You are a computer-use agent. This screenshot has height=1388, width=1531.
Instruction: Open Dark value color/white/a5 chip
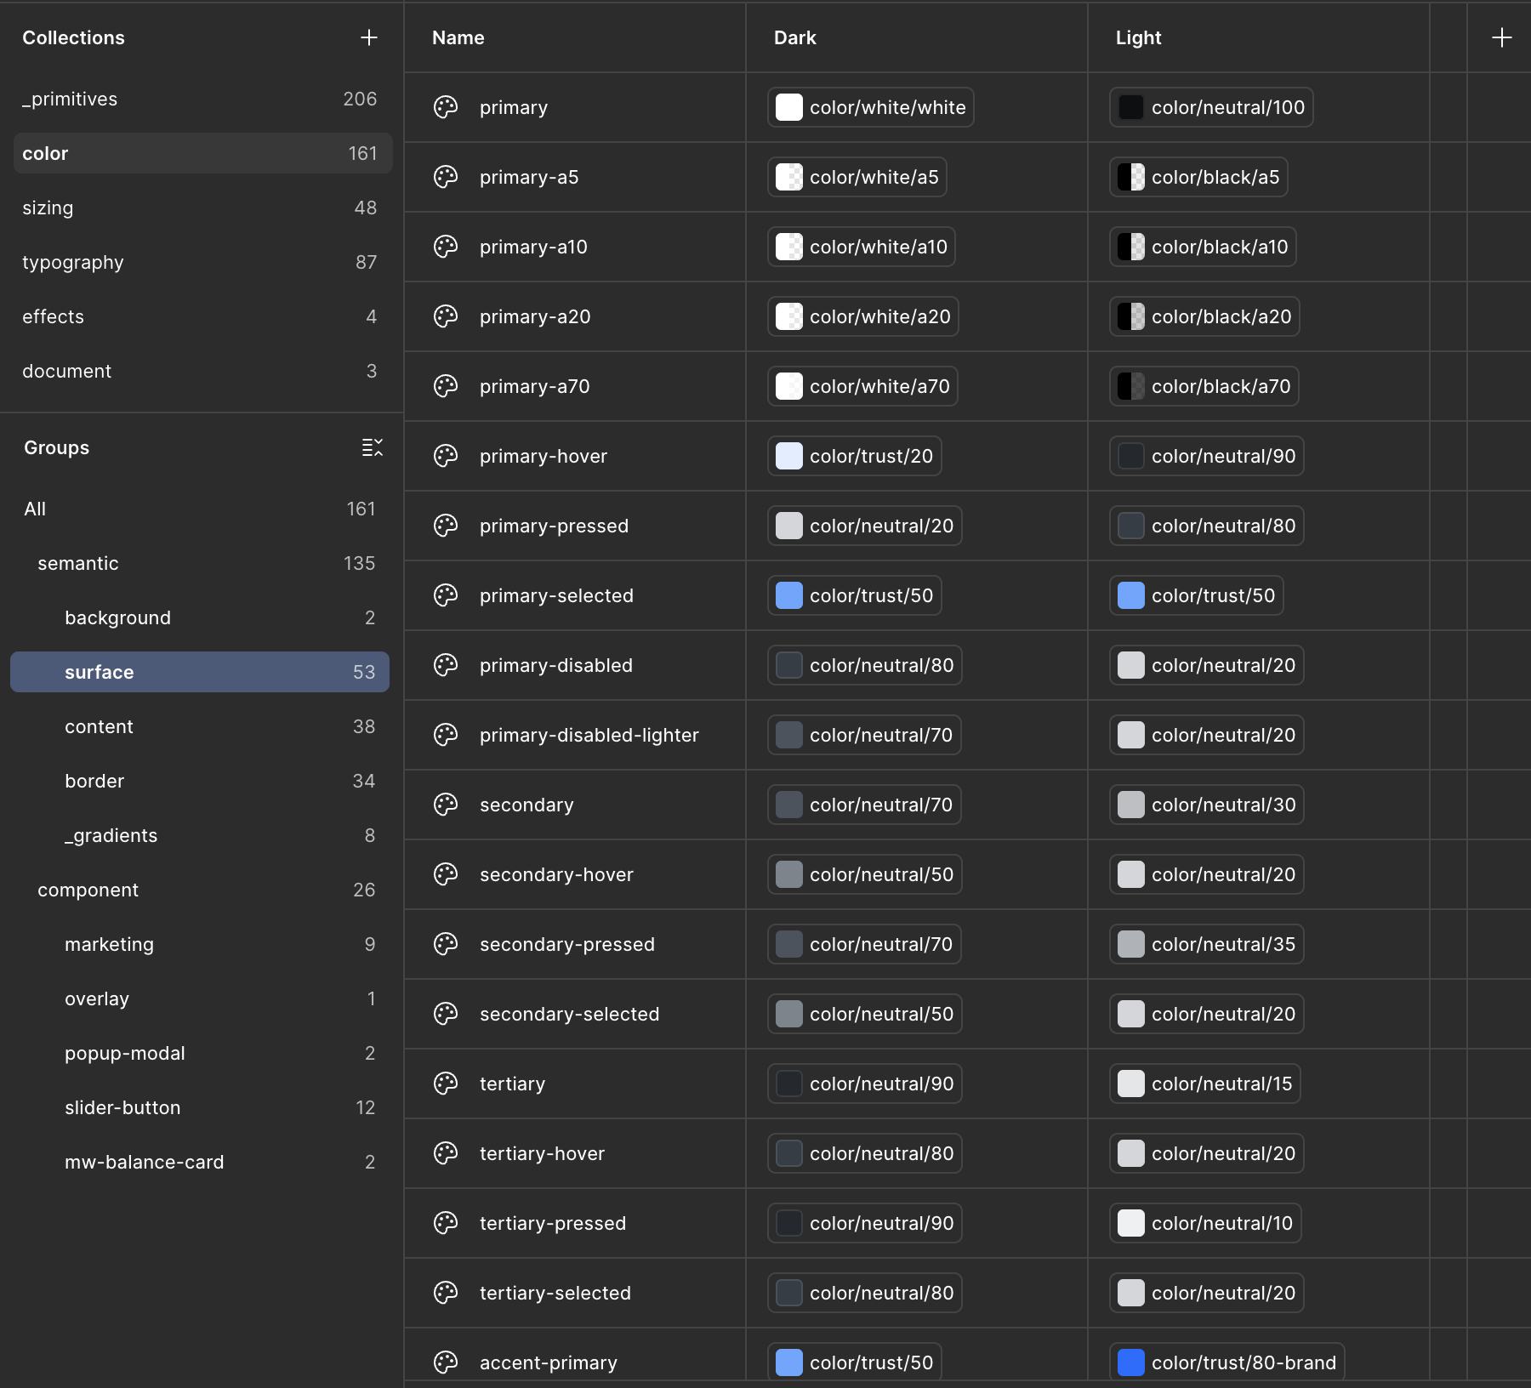tap(857, 177)
